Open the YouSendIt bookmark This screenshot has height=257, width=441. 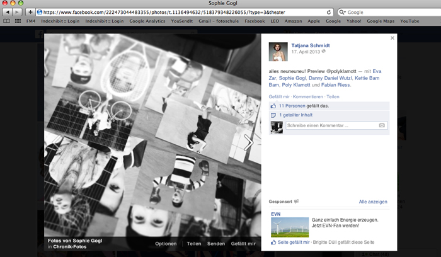tap(181, 21)
